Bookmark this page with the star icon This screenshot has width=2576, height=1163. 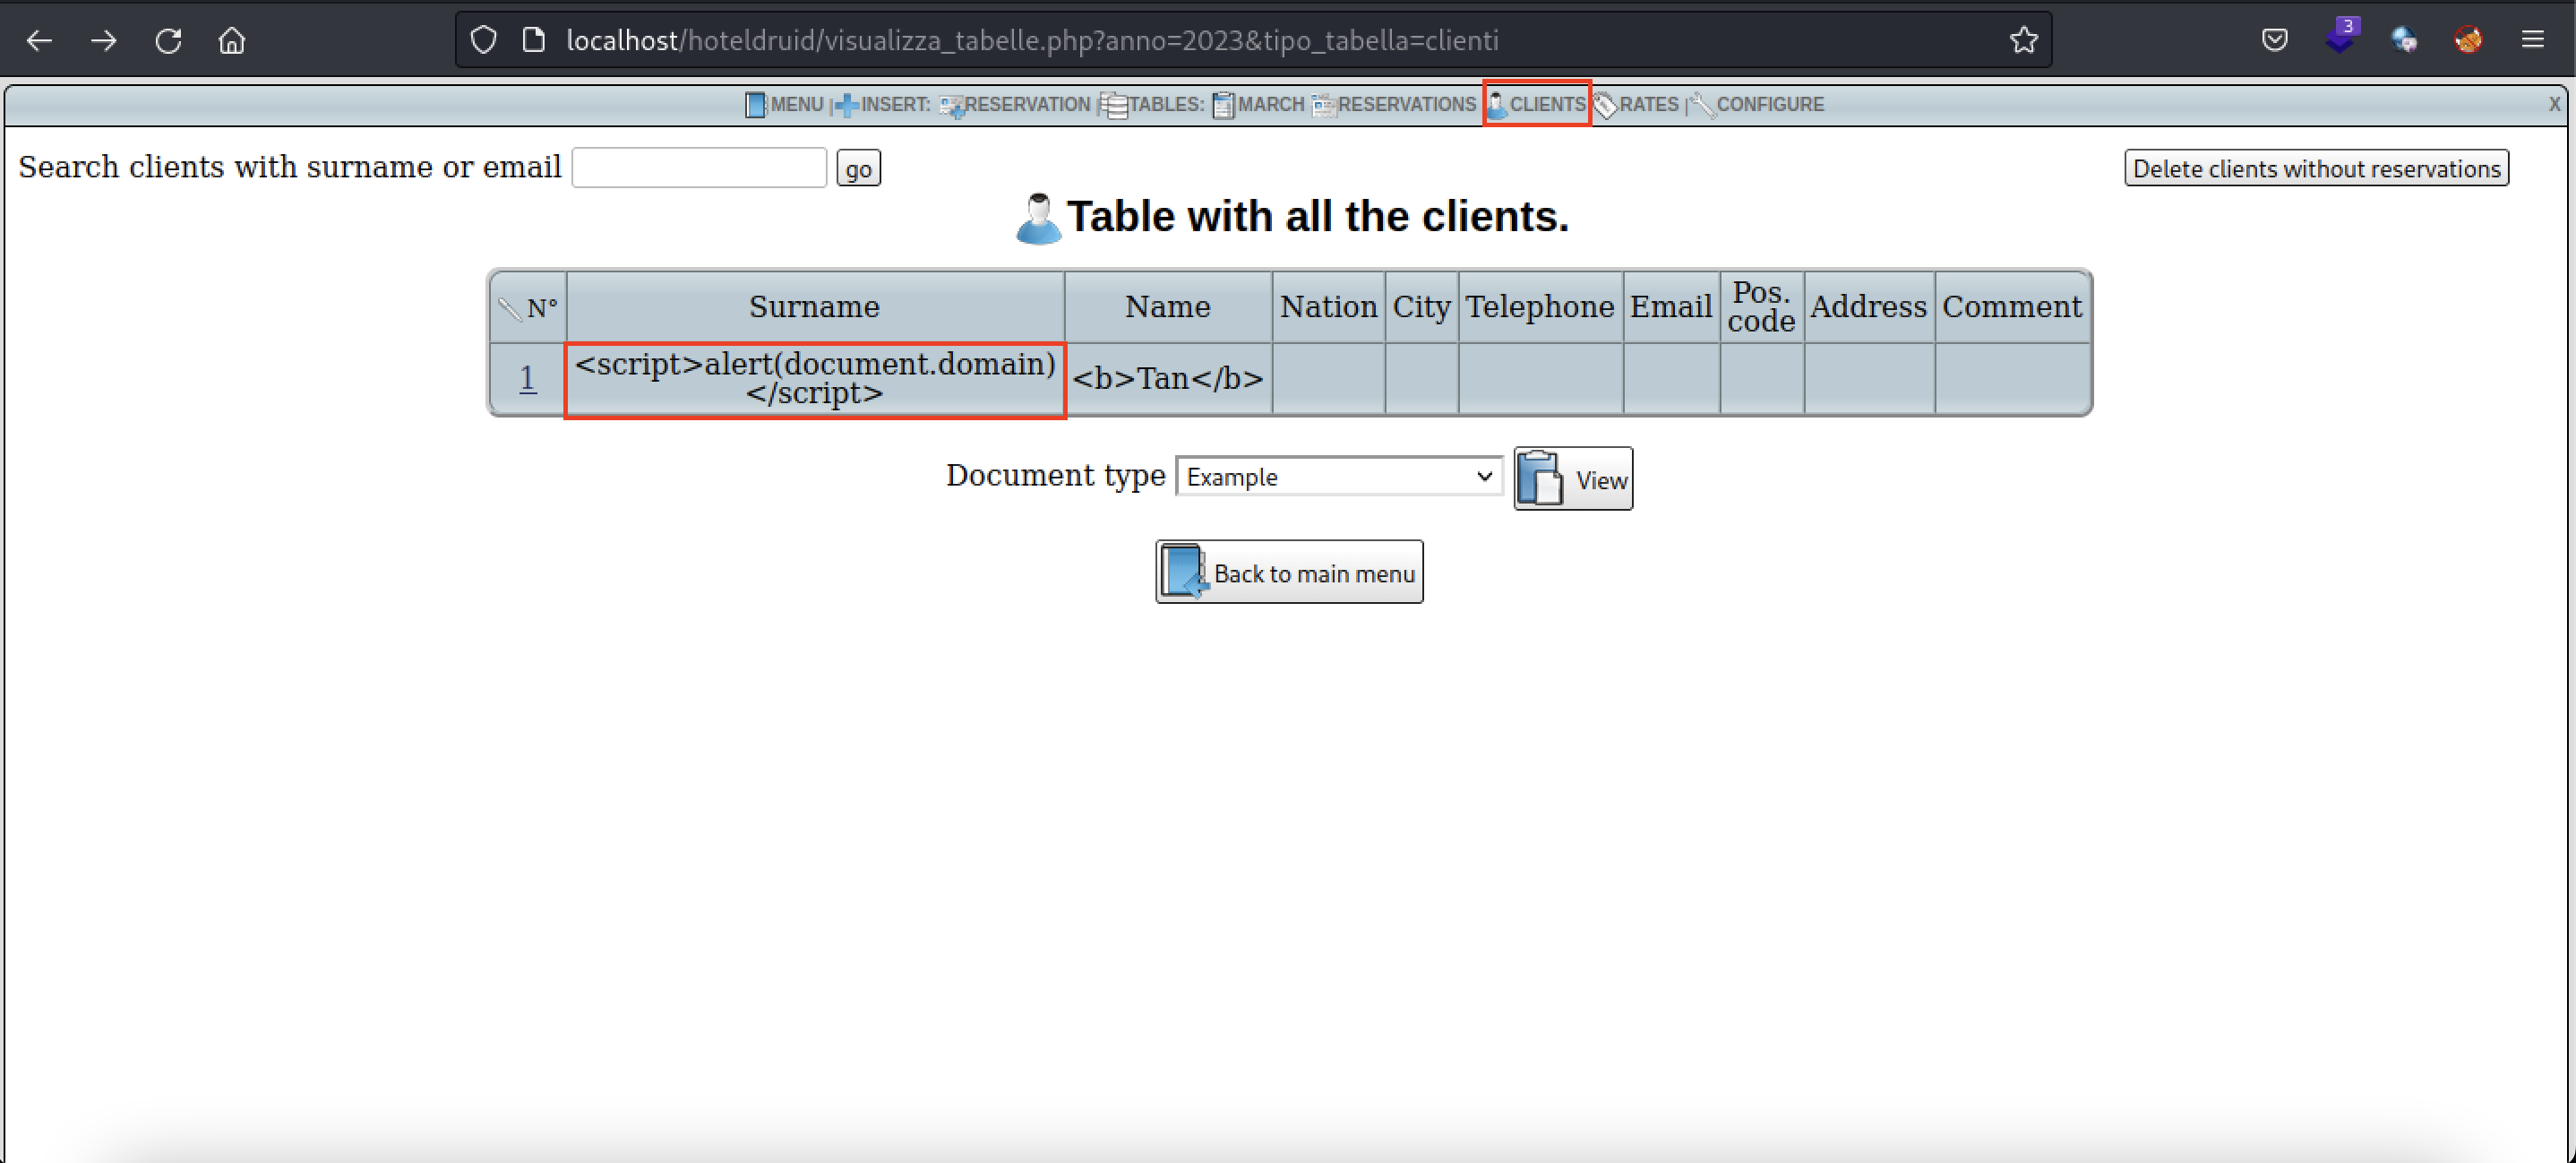[x=2023, y=40]
